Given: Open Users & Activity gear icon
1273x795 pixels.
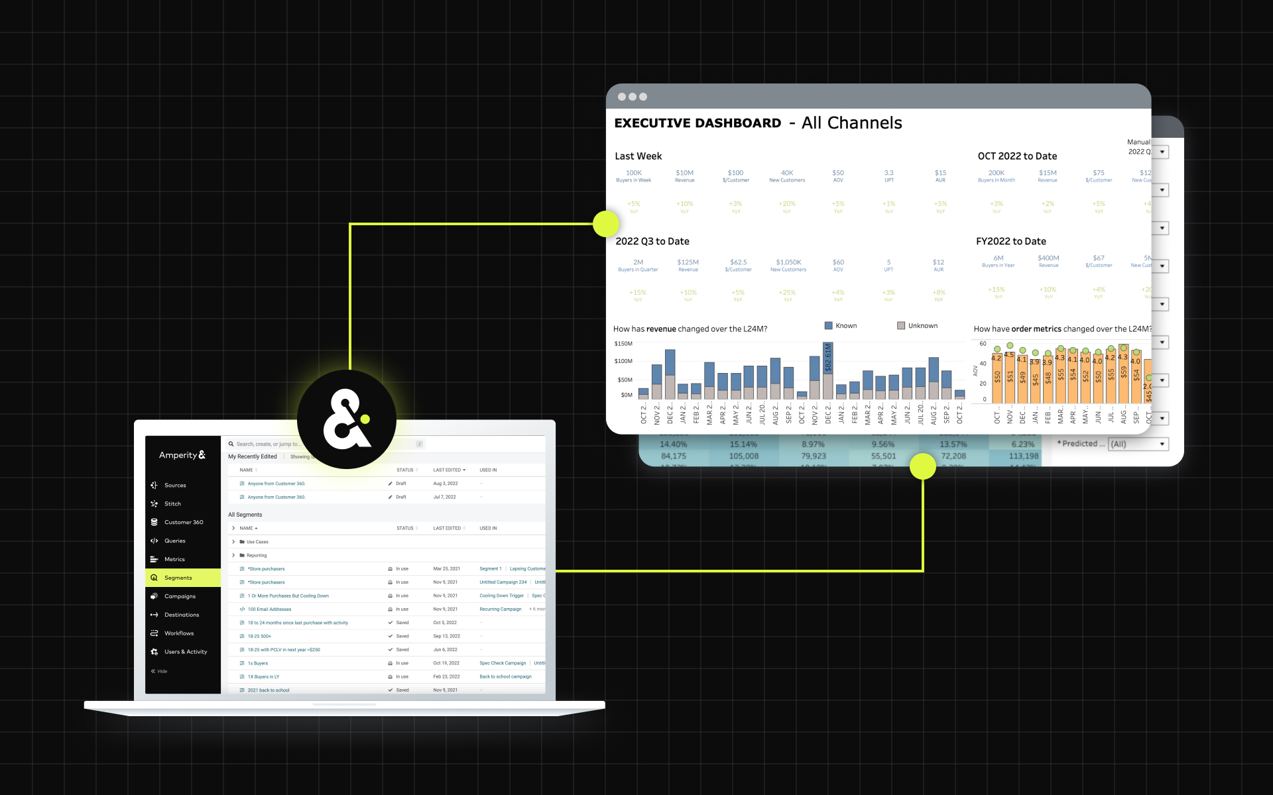Looking at the screenshot, I should pos(154,652).
